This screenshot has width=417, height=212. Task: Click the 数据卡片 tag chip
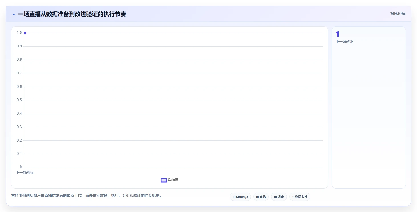(x=300, y=197)
